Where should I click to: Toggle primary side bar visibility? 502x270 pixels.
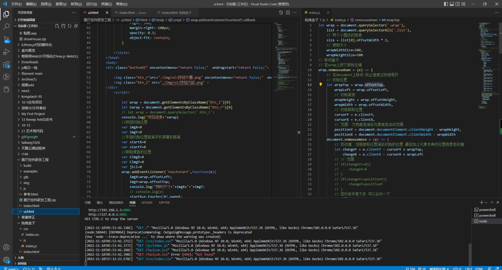(446, 4)
